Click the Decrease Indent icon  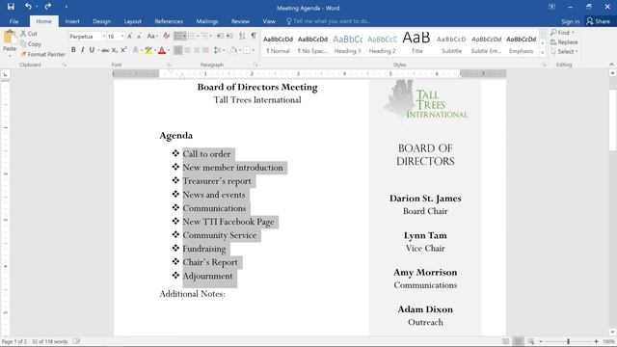pos(220,37)
